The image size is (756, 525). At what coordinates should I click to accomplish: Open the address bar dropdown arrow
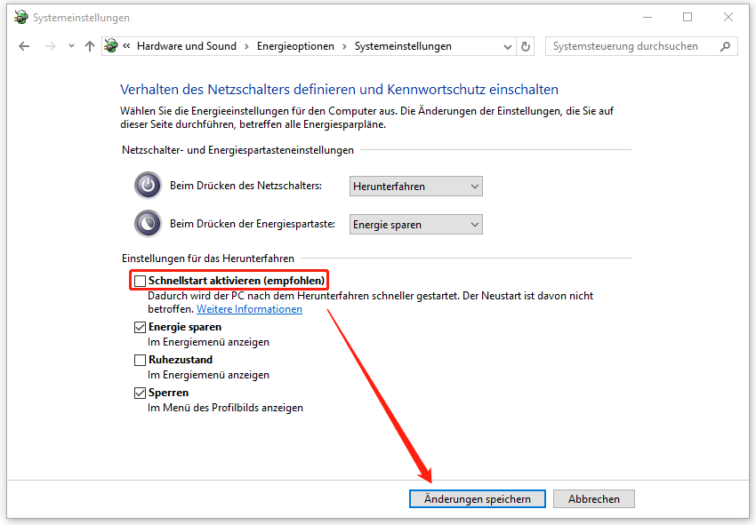(x=507, y=45)
